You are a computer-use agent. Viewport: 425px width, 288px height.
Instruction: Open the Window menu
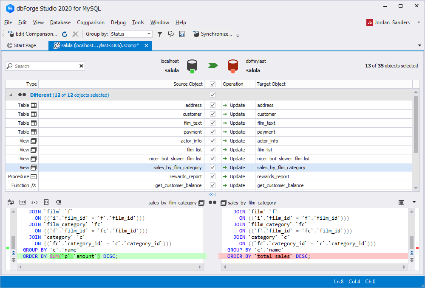(160, 22)
